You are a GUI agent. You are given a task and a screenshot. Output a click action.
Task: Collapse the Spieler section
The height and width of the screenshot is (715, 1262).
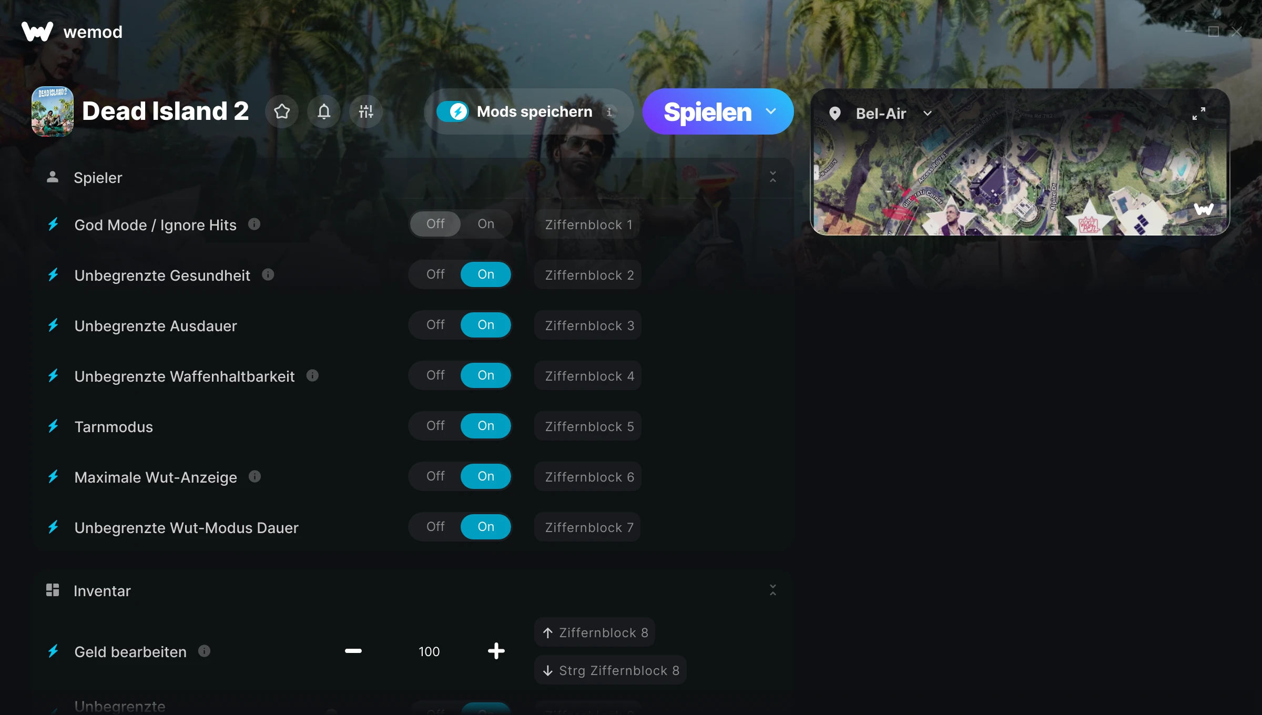click(772, 177)
